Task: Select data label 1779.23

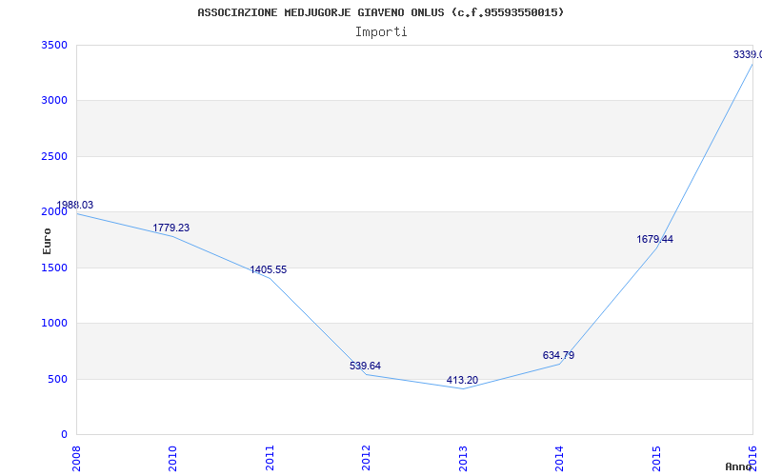Action: (x=171, y=228)
